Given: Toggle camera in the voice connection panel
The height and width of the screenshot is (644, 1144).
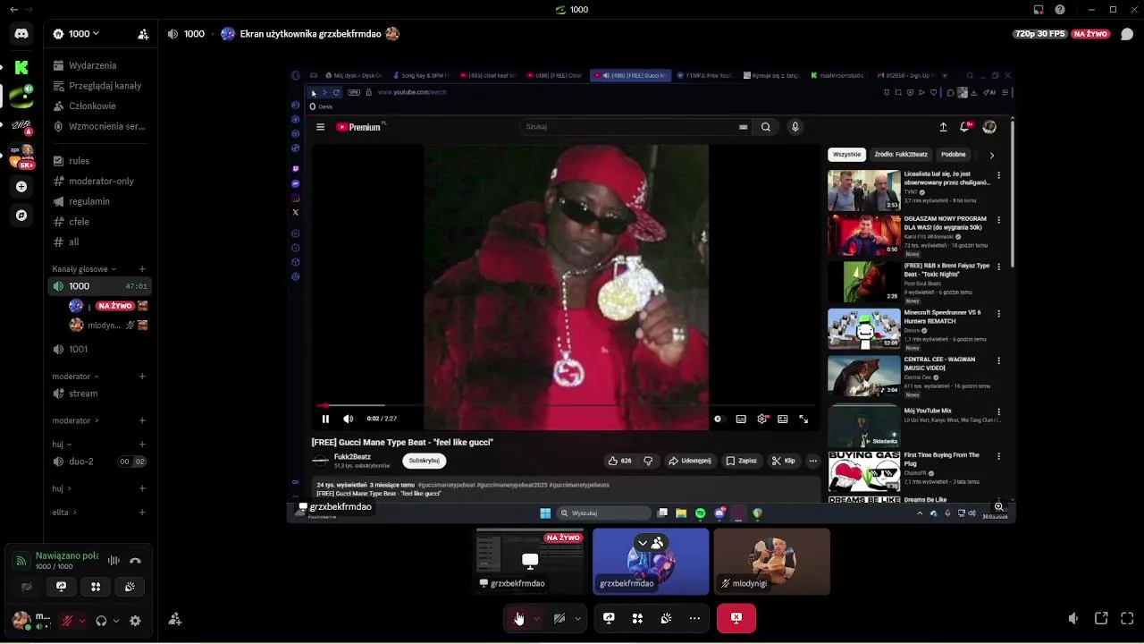Looking at the screenshot, I should pos(27,587).
